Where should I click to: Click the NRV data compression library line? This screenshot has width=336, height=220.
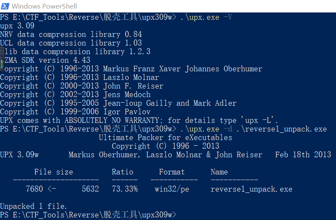coord(71,34)
